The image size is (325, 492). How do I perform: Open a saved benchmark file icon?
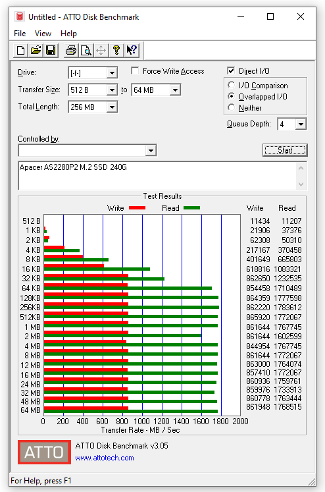coord(36,50)
